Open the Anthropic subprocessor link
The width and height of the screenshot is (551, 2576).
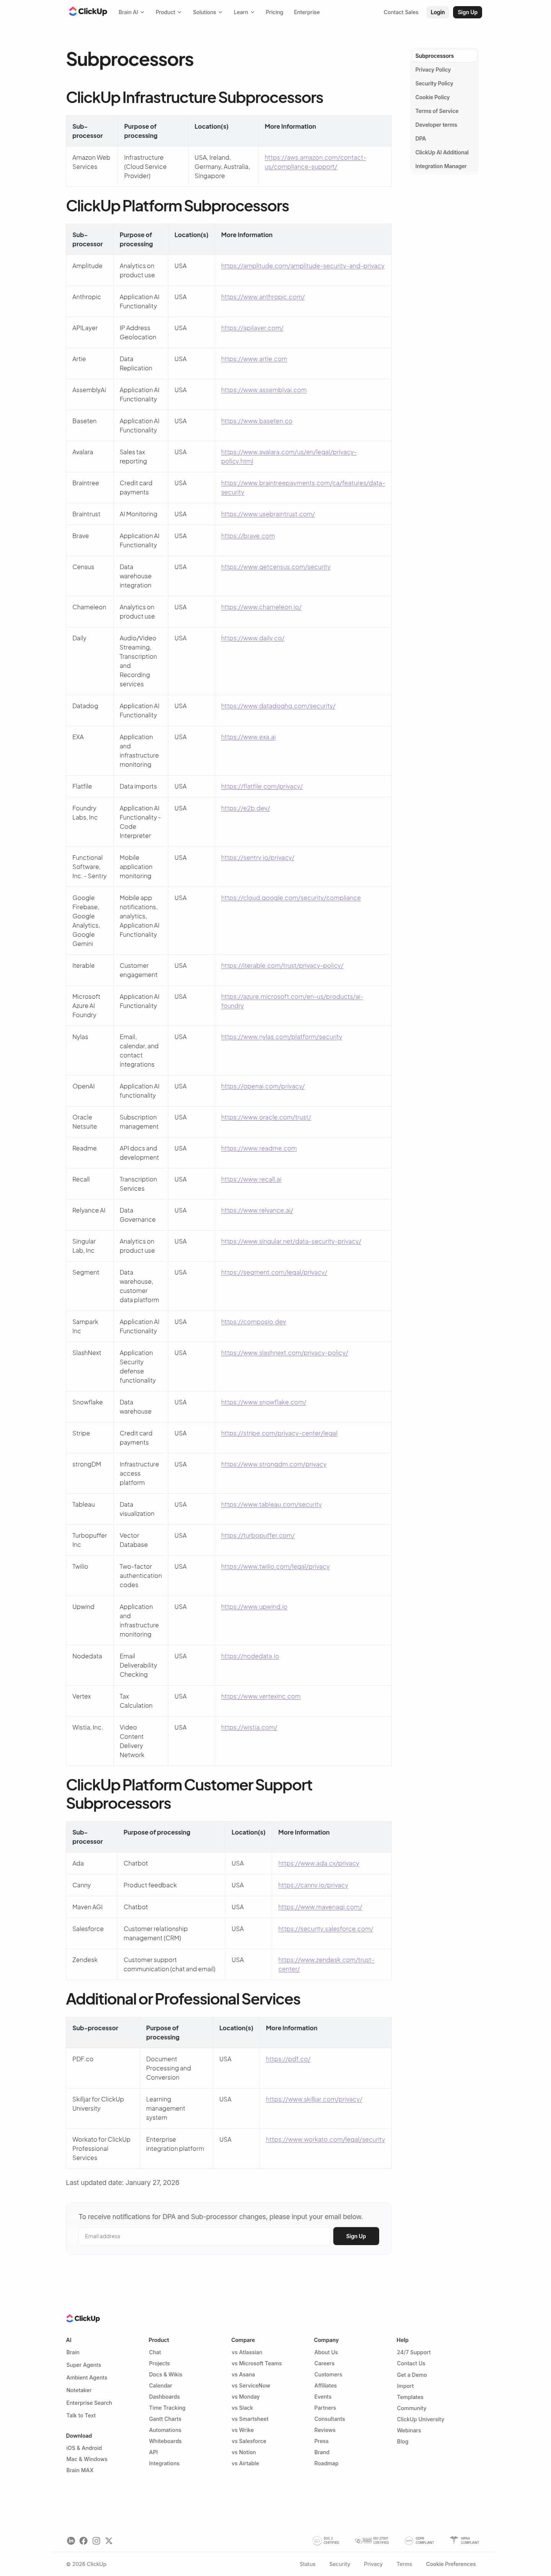(x=262, y=297)
